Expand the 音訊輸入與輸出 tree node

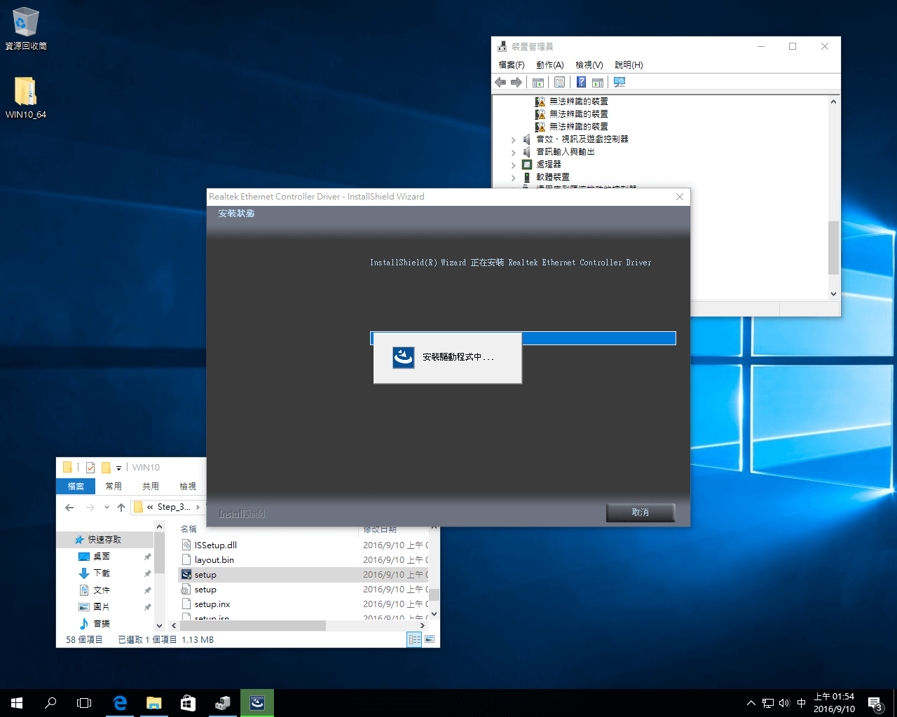[x=514, y=153]
